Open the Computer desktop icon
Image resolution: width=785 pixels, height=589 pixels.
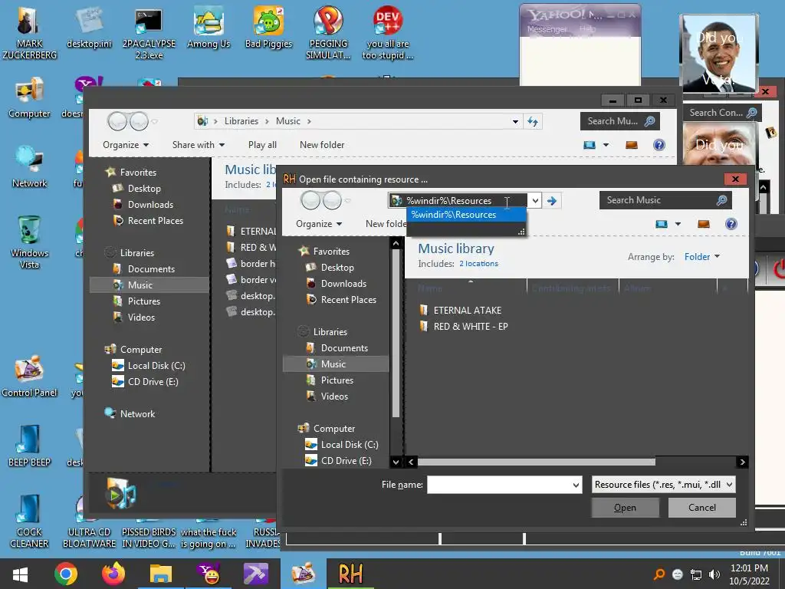pos(29,98)
